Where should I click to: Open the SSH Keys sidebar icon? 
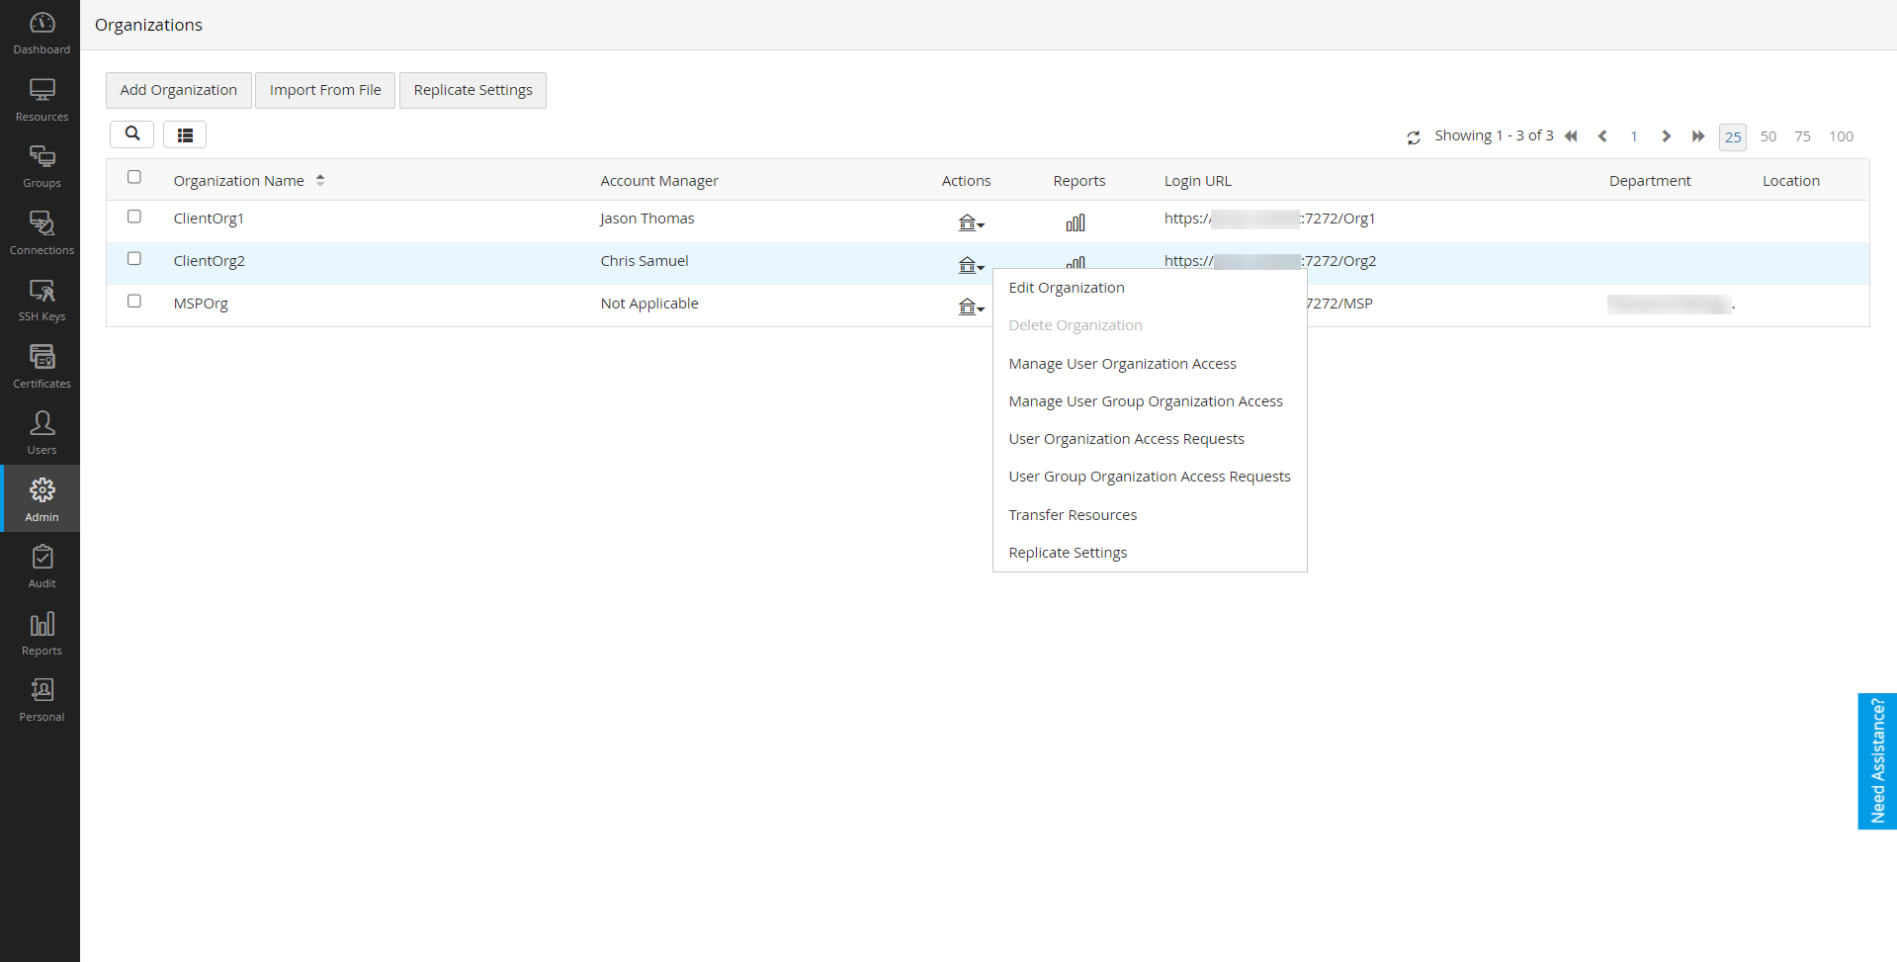pyautogui.click(x=42, y=300)
